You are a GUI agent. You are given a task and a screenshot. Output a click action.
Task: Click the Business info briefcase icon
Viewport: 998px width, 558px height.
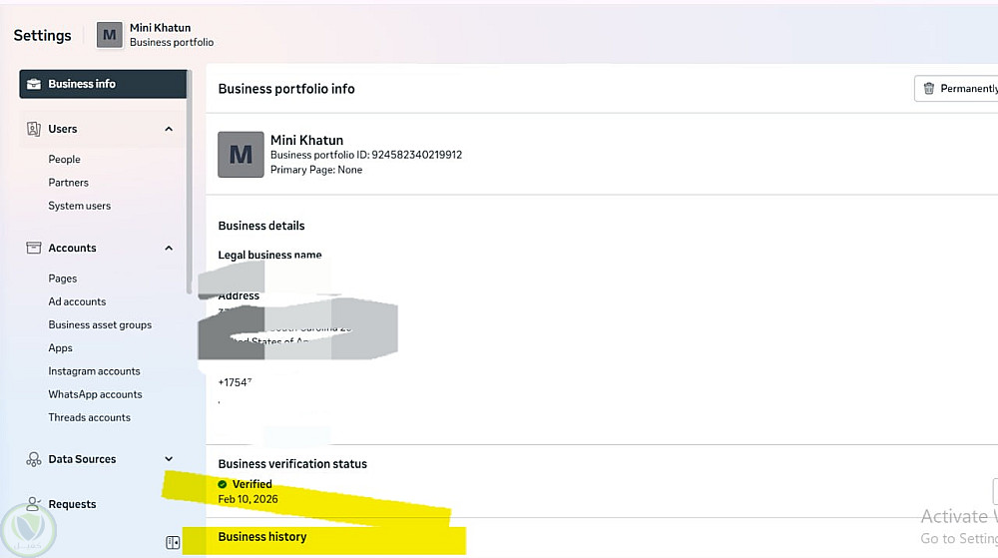tap(34, 84)
